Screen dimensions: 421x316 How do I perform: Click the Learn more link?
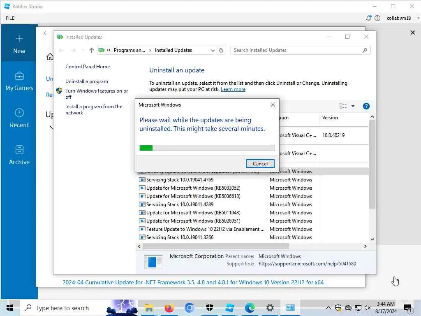[233, 89]
